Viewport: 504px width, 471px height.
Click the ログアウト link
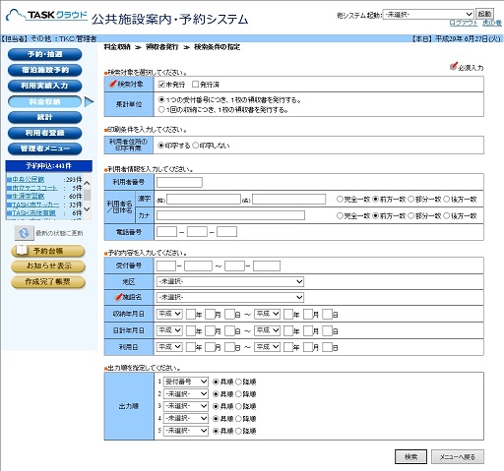(x=464, y=23)
